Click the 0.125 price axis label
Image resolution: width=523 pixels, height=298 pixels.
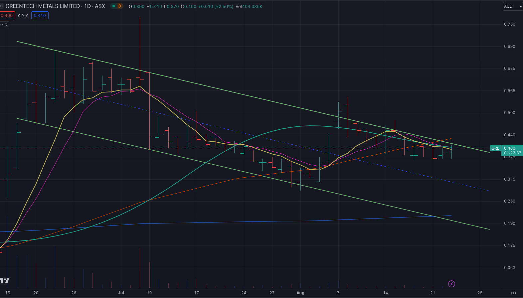pos(510,245)
